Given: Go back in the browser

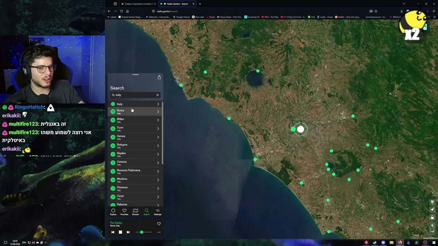Looking at the screenshot, I should pyautogui.click(x=109, y=11).
